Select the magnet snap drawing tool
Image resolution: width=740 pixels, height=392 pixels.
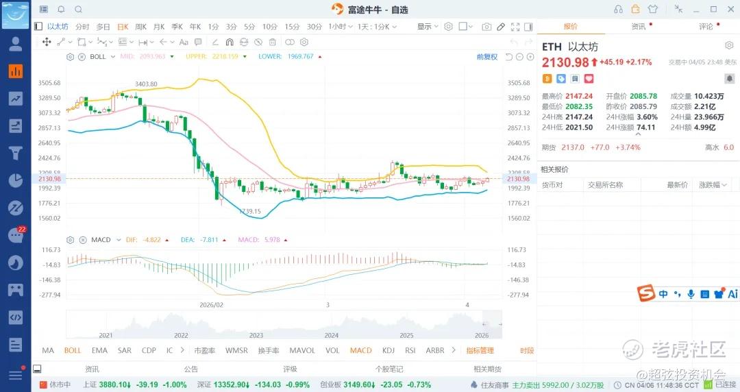(230, 42)
